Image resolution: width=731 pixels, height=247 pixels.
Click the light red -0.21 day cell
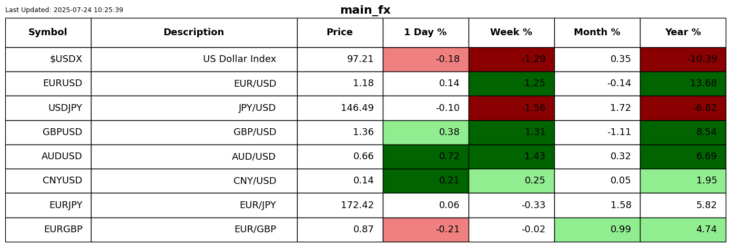[425, 230]
